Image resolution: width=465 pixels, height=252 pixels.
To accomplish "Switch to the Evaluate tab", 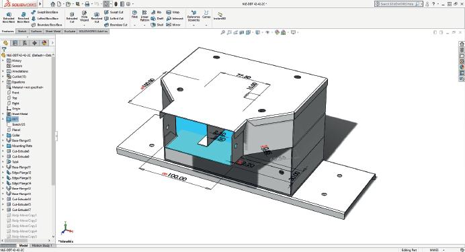I will tap(70, 31).
